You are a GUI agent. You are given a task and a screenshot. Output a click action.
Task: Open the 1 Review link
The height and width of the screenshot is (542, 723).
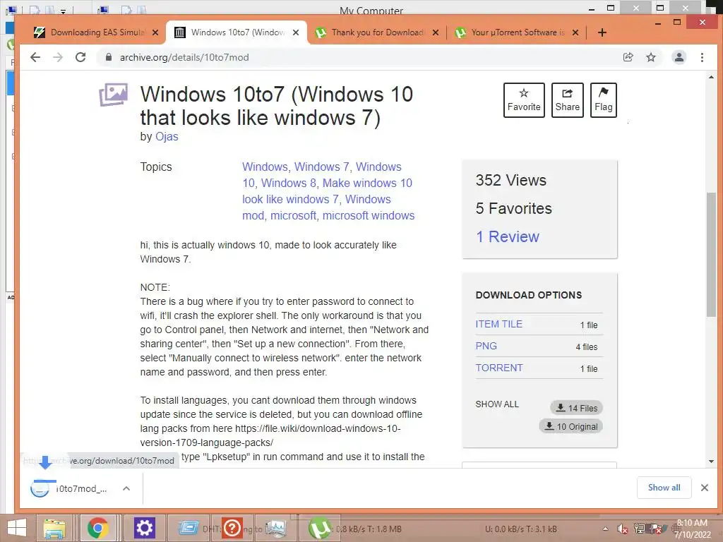507,236
